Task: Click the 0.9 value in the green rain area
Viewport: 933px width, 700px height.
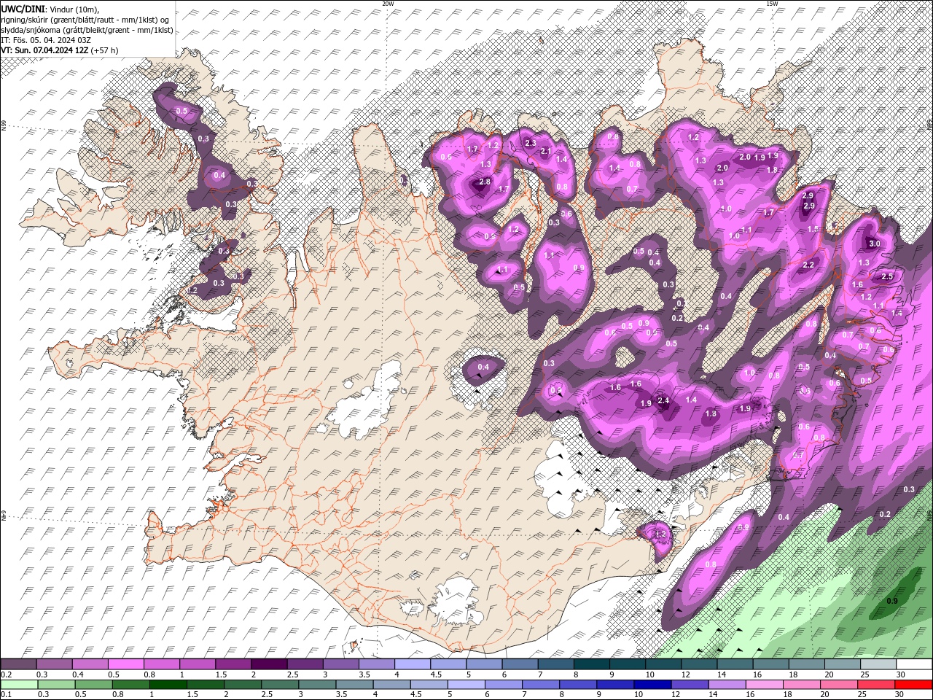Action: coord(892,601)
